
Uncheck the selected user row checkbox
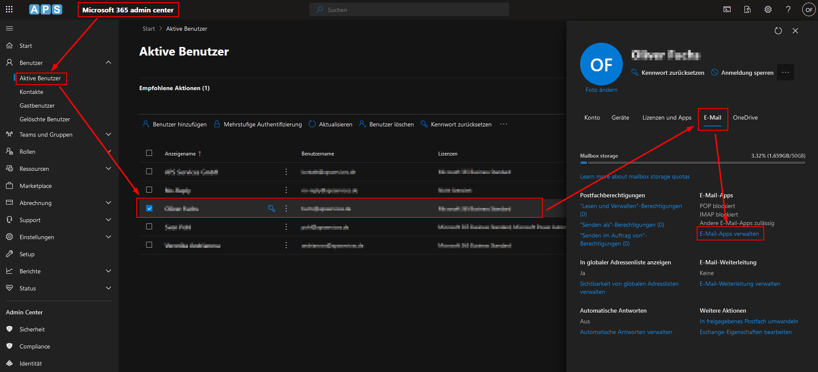point(149,208)
